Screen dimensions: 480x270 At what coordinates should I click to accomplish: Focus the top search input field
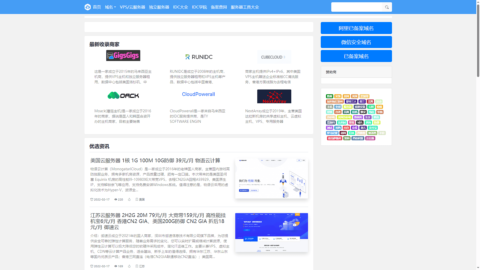(357, 7)
